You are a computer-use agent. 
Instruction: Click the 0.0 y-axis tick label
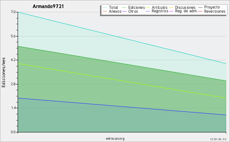click(x=13, y=132)
